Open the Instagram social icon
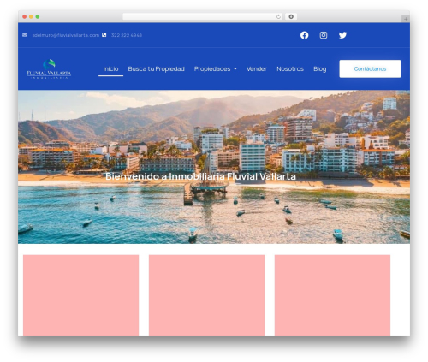Screen dimensions: 428x362 [x=324, y=35]
